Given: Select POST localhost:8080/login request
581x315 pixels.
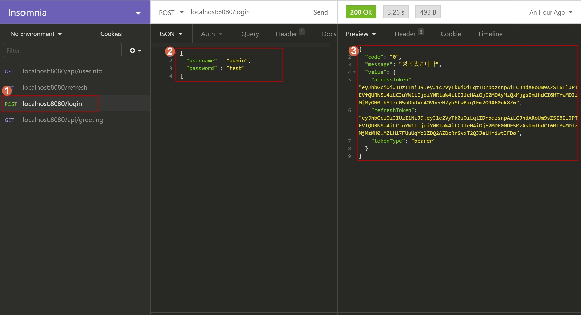Looking at the screenshot, I should (75, 104).
